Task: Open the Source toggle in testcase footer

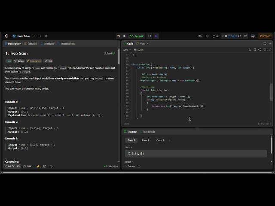Action: 130,166
